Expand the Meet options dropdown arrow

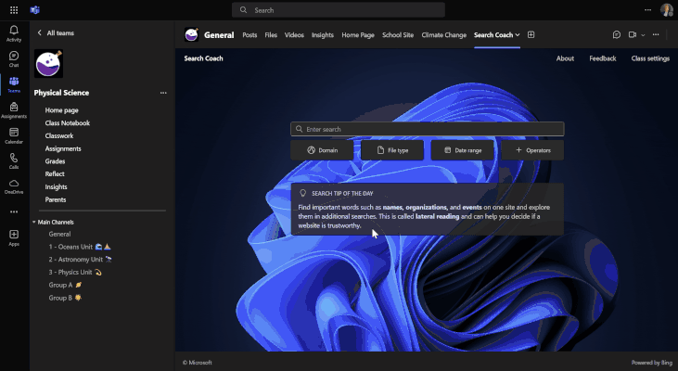(643, 35)
